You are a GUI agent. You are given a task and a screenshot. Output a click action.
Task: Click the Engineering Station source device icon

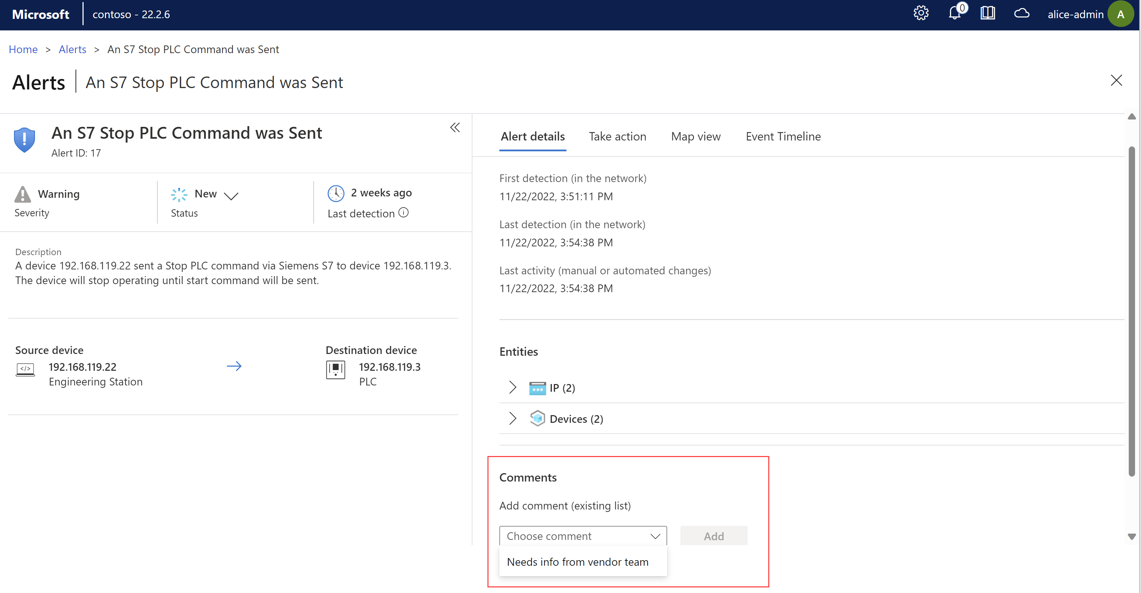(x=26, y=369)
